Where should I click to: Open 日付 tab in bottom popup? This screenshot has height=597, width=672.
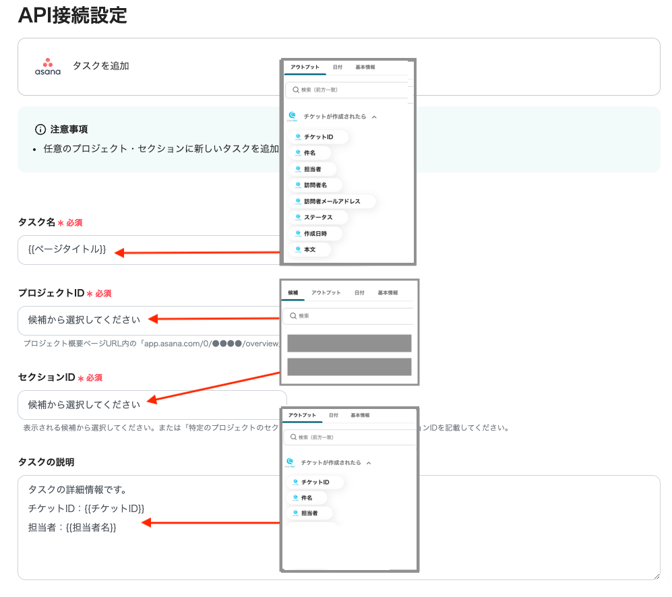[334, 415]
